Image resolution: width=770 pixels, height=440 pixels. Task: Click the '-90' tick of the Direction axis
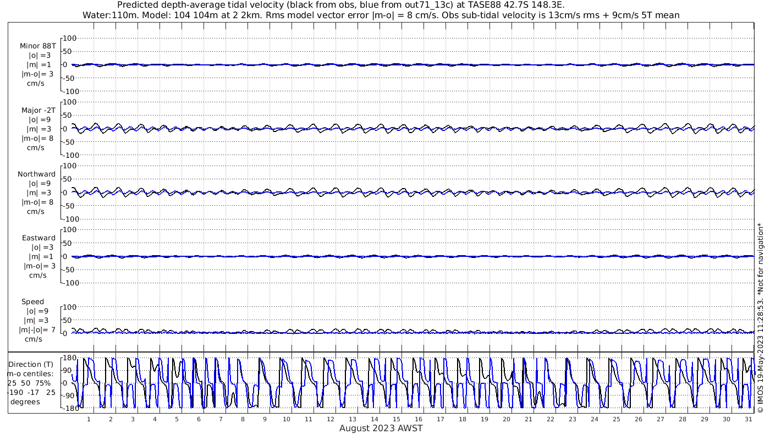coord(68,395)
